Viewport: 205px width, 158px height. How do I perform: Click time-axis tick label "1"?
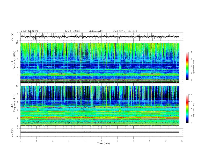(36, 141)
